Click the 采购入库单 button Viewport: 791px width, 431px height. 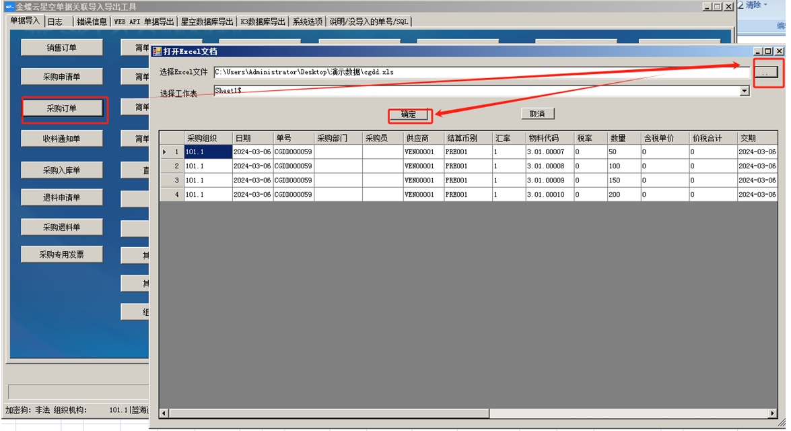point(61,170)
